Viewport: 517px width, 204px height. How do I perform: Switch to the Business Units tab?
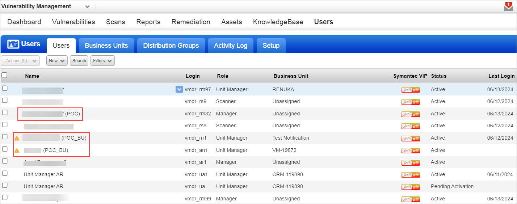(106, 46)
